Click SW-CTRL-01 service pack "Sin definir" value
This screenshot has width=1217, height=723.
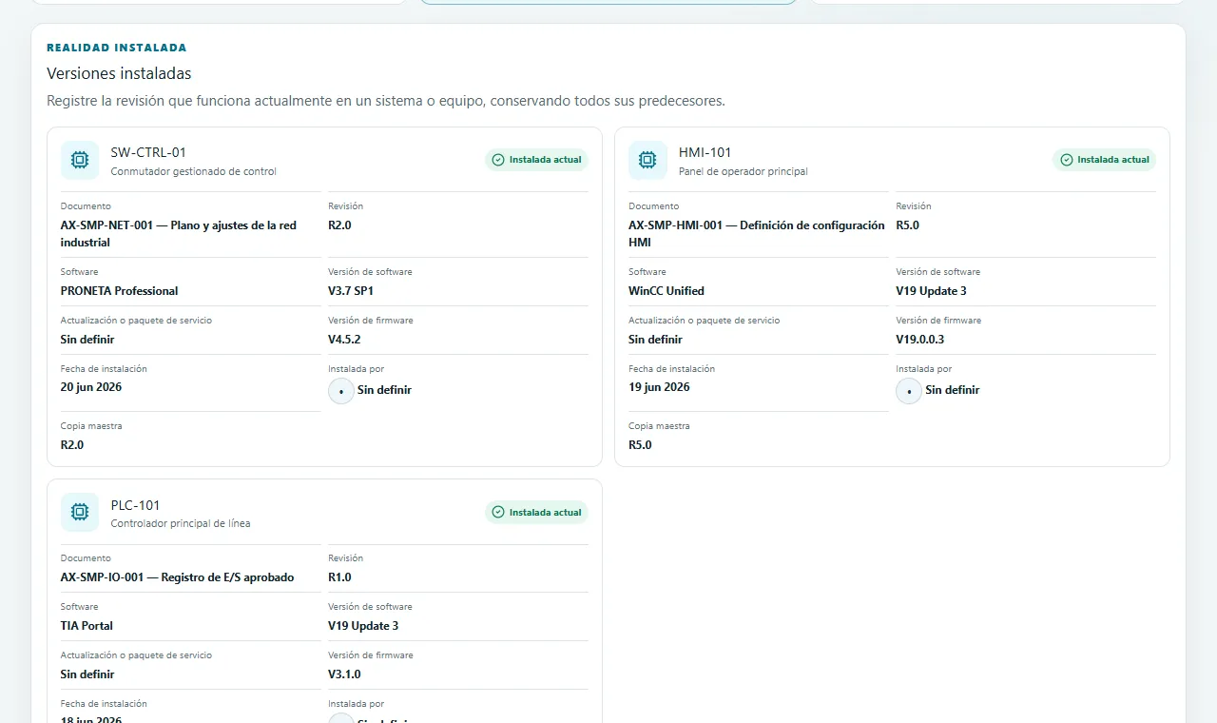[x=87, y=340]
